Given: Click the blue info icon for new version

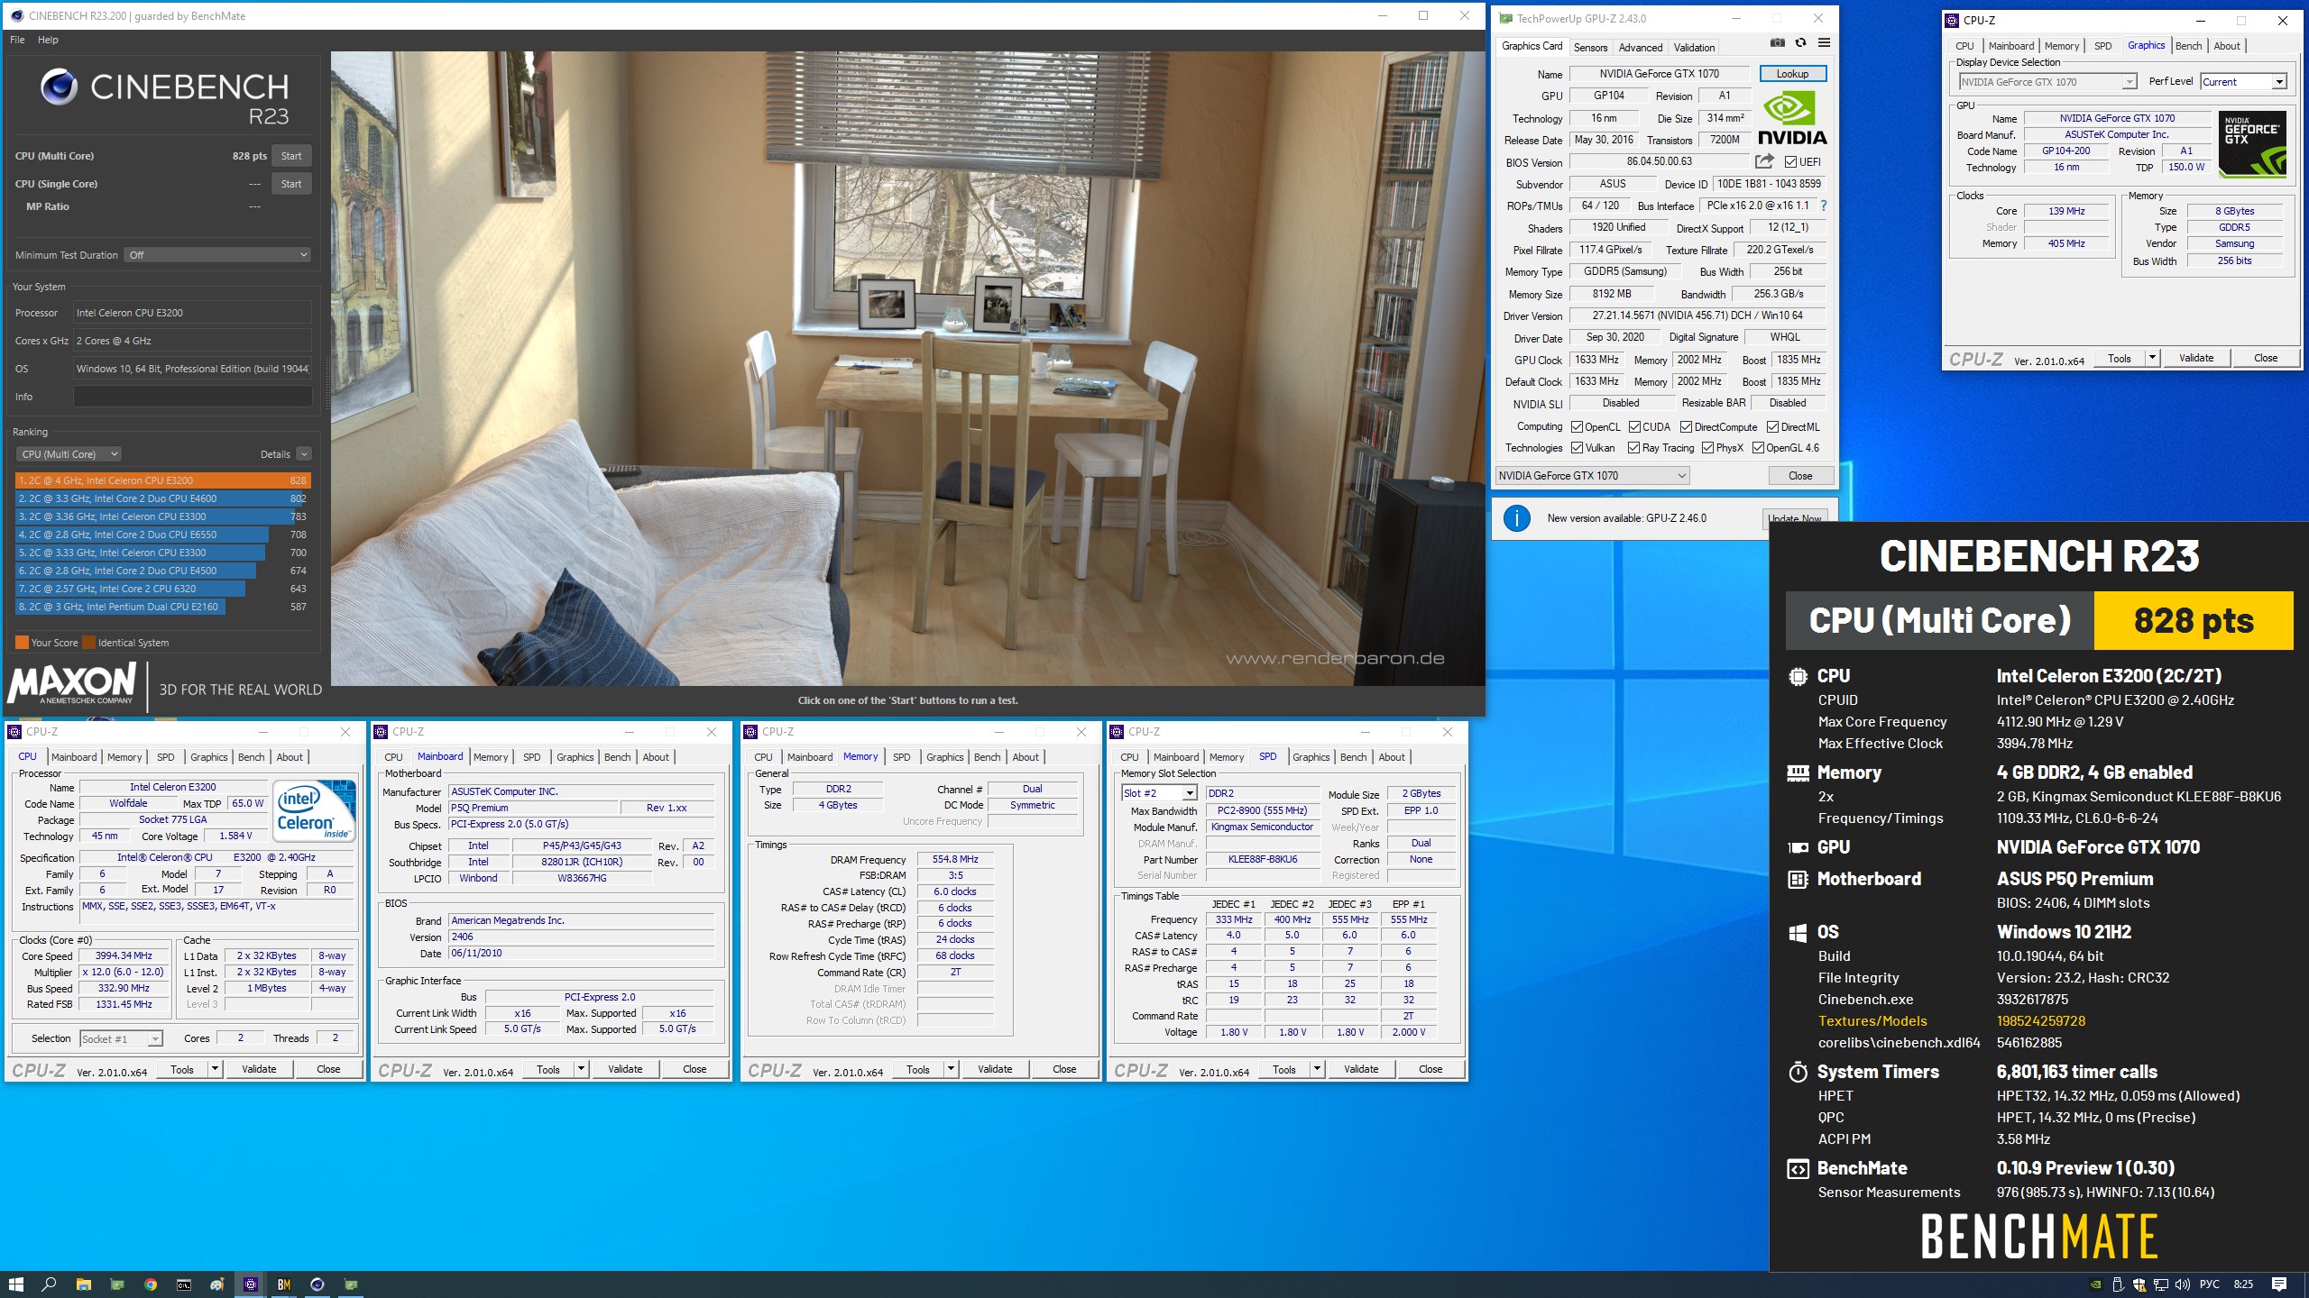Looking at the screenshot, I should (x=1517, y=518).
